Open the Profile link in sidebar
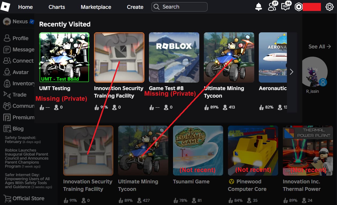 pos(20,38)
